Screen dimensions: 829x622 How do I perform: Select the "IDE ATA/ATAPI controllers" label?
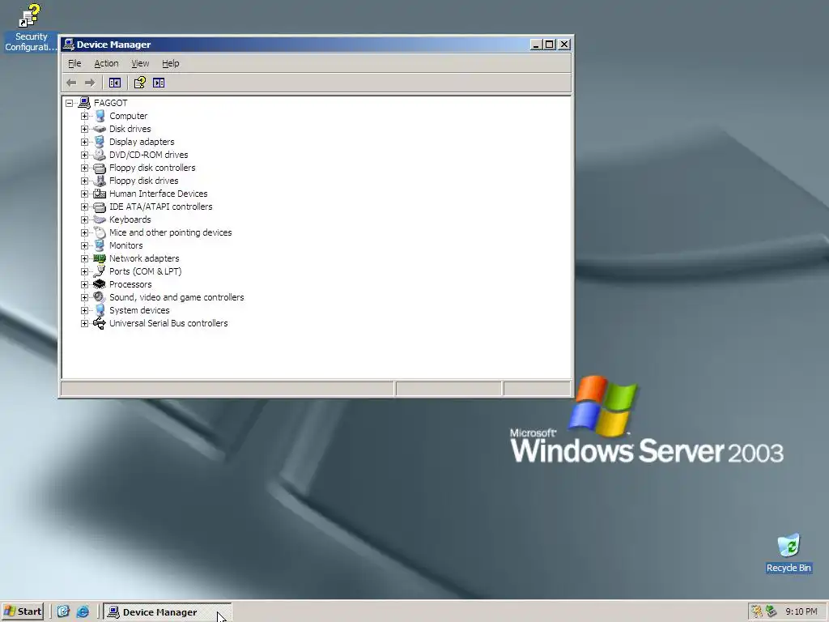161,207
